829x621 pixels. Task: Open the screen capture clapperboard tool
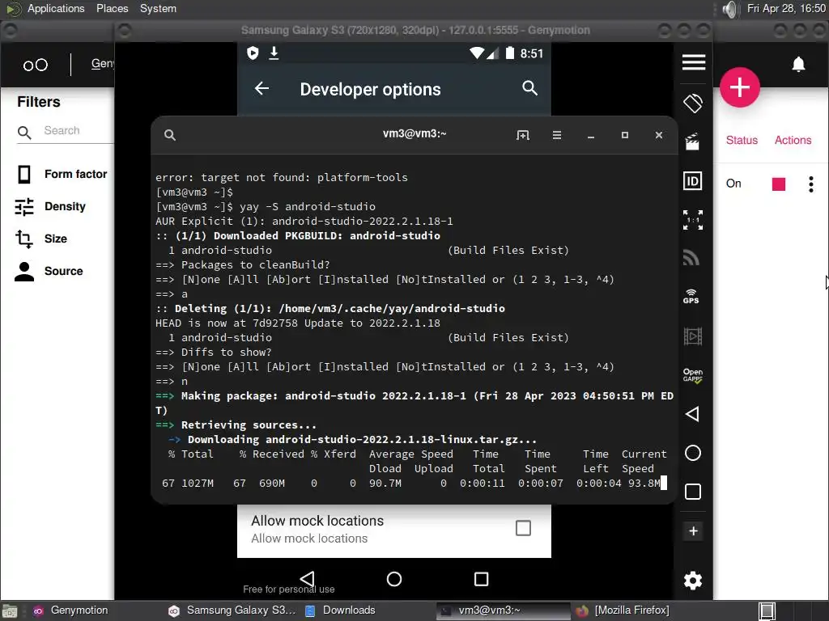pyautogui.click(x=692, y=142)
